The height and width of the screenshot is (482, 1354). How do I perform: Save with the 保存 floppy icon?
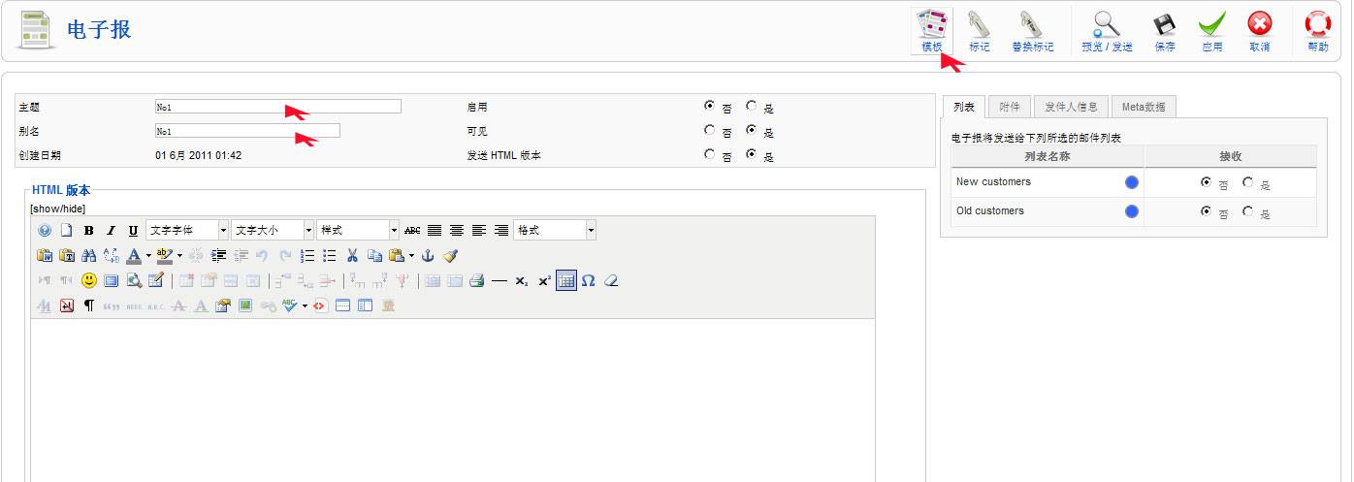tap(1165, 31)
